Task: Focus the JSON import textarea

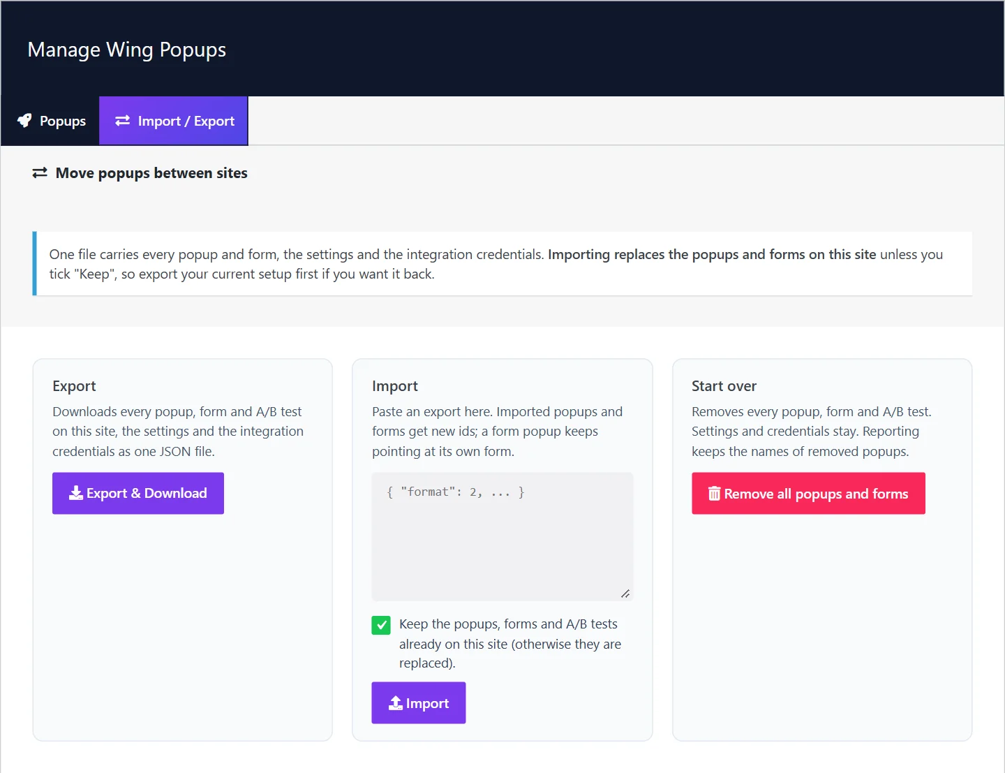Action: (502, 536)
